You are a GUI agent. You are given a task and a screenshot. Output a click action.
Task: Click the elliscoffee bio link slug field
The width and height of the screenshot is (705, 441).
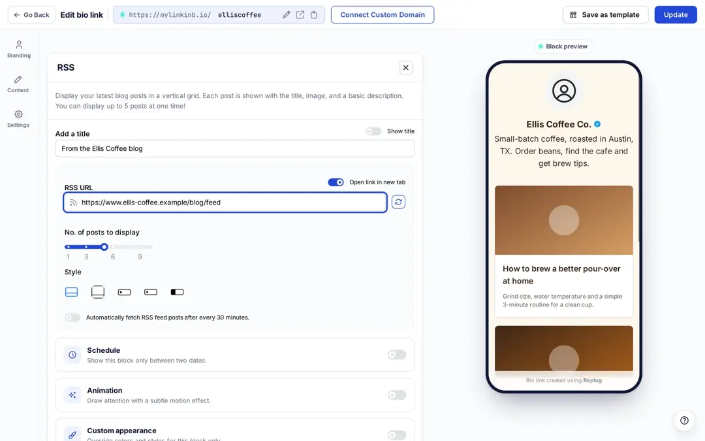click(x=239, y=15)
